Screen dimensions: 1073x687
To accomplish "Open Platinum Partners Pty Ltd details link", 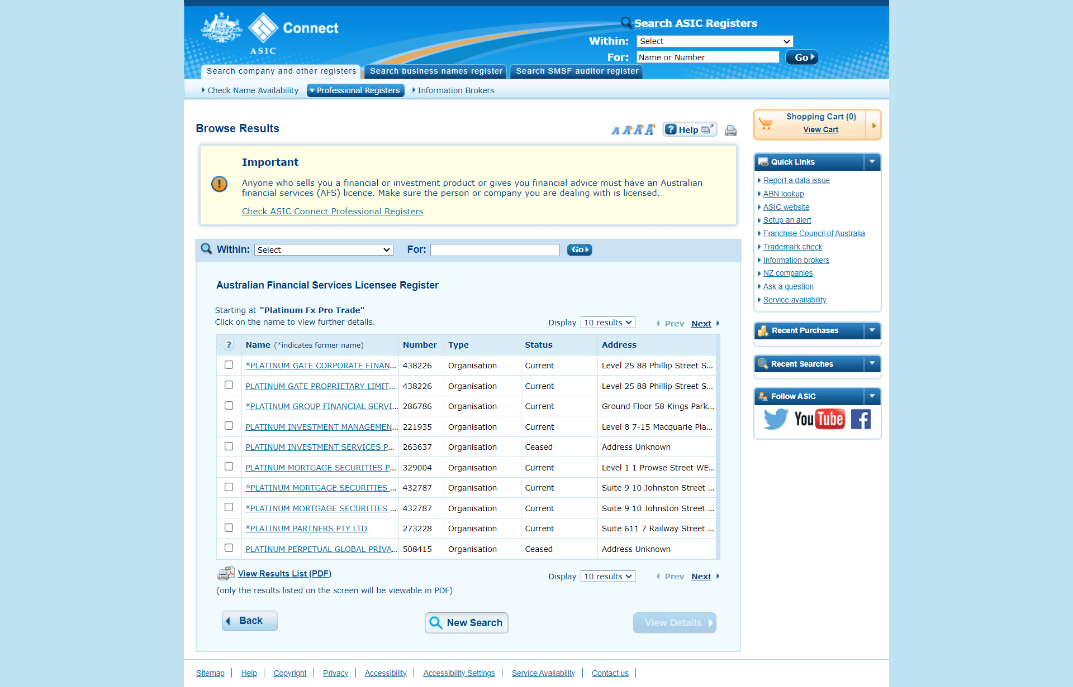I will pos(306,529).
